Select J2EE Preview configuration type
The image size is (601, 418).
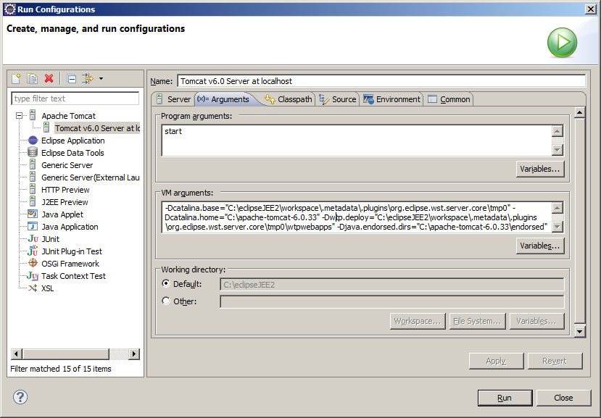[65, 202]
